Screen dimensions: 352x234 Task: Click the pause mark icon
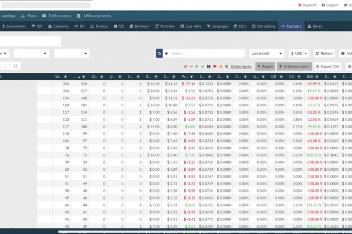click(x=209, y=66)
